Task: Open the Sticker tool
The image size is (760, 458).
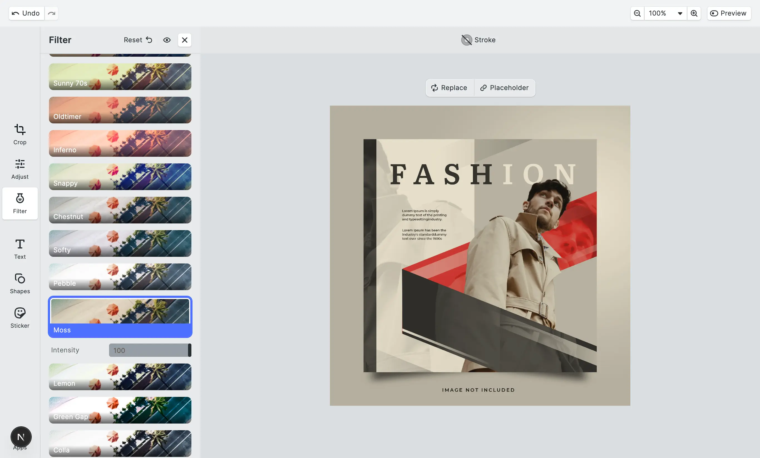Action: point(20,318)
